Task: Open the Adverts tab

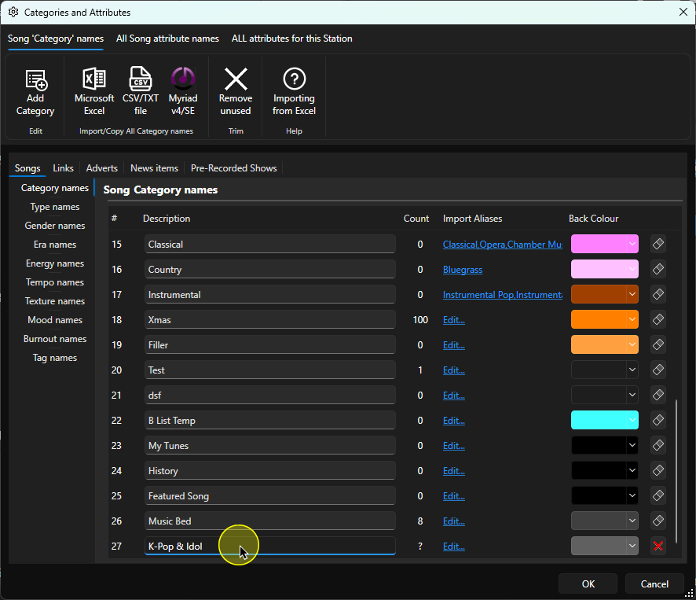Action: (101, 168)
